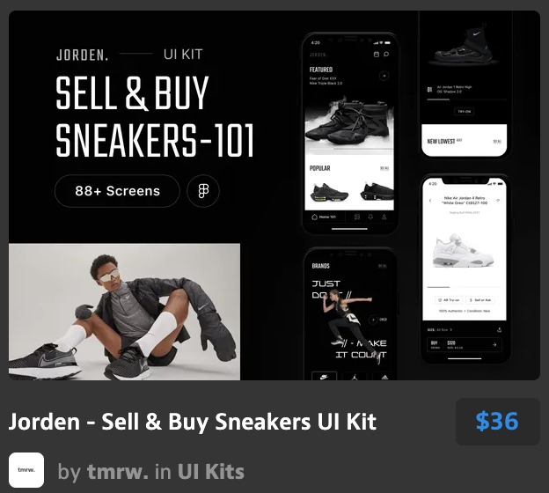Click the 88+ Screens pill button
The image size is (549, 493).
(x=117, y=191)
